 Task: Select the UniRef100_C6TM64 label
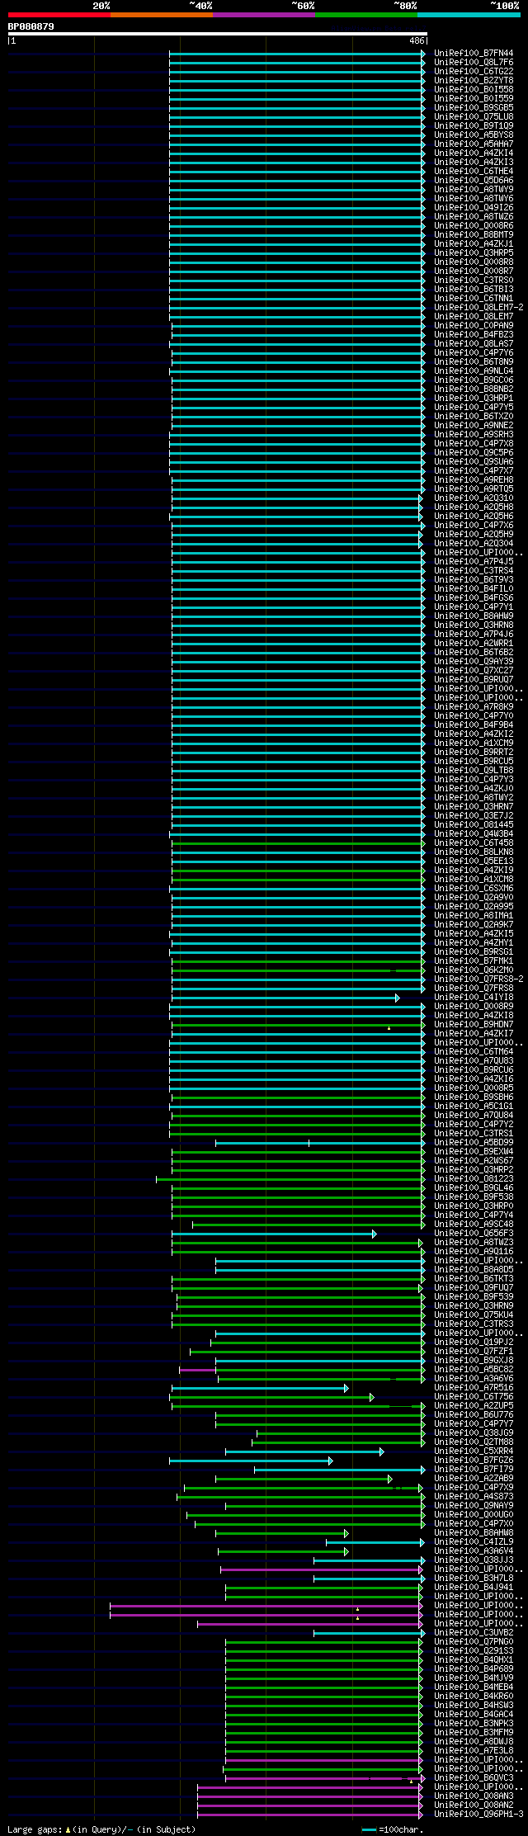point(474,1051)
